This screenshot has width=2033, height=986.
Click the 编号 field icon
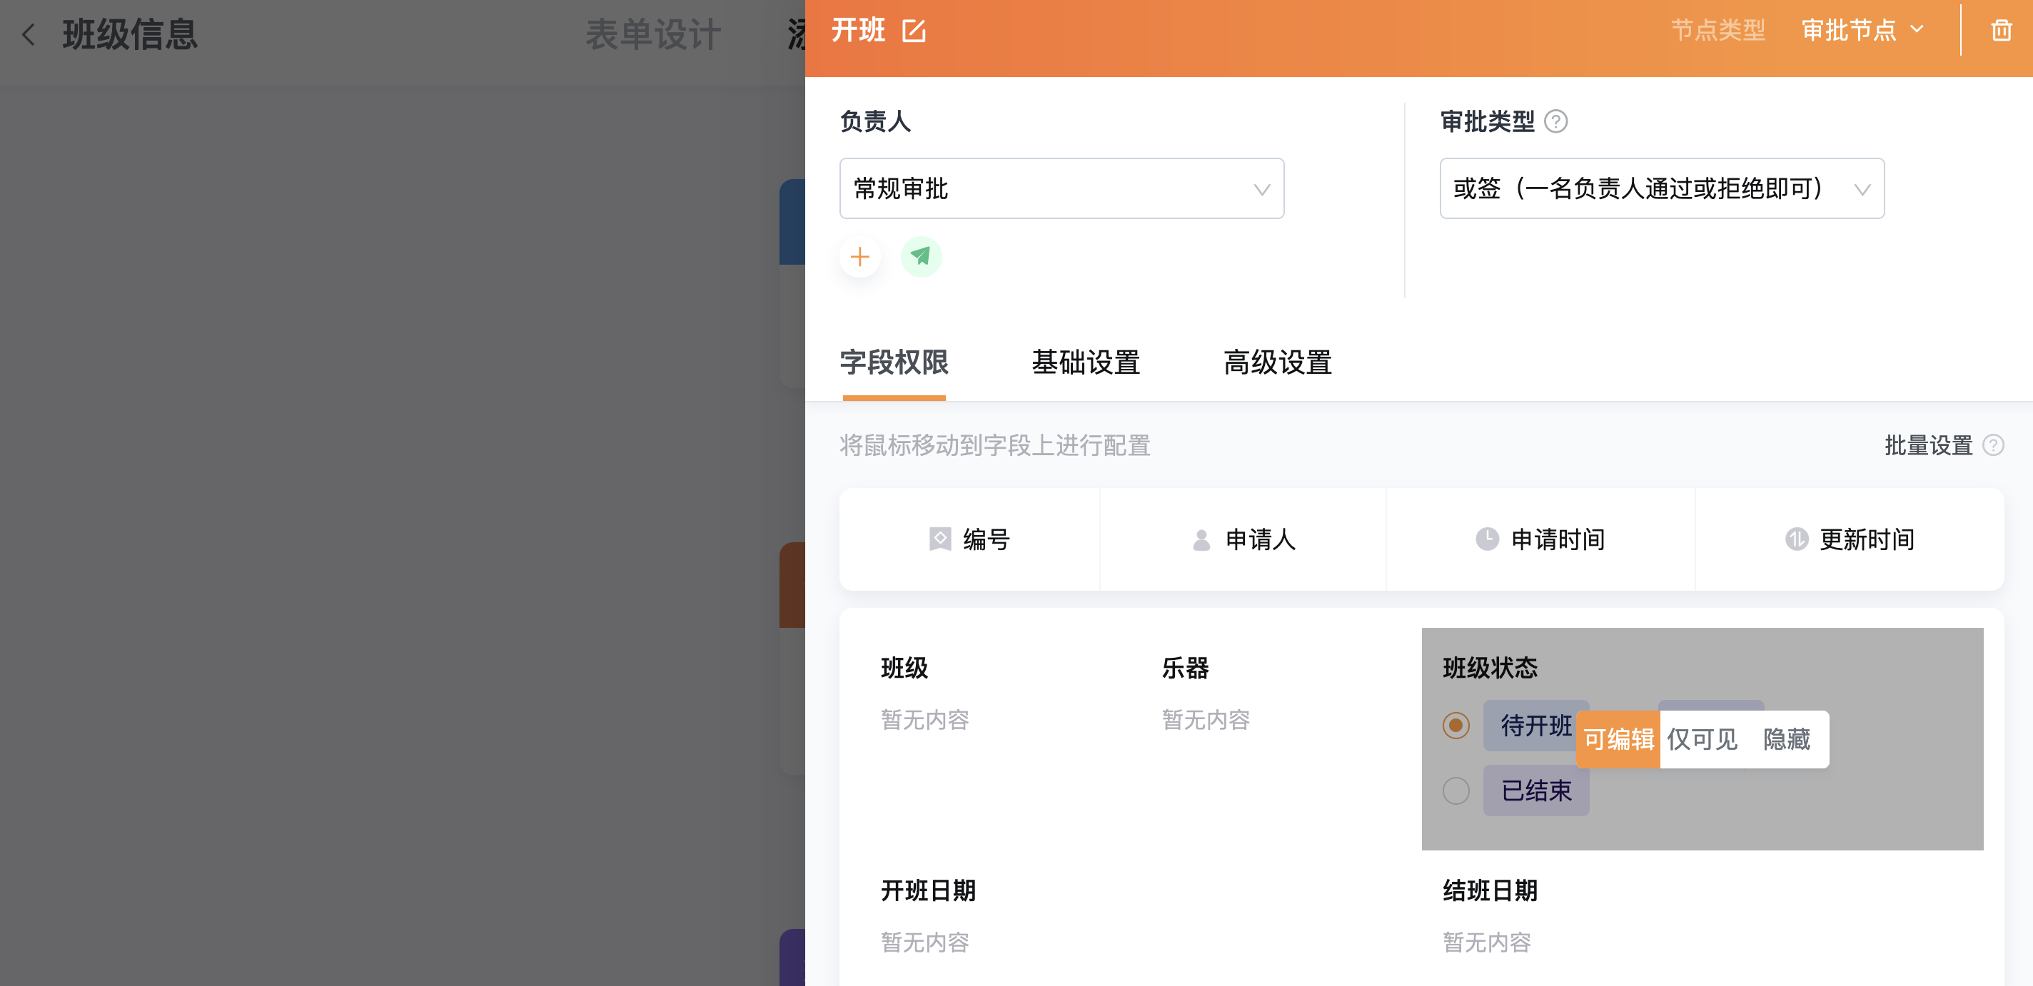click(x=940, y=539)
